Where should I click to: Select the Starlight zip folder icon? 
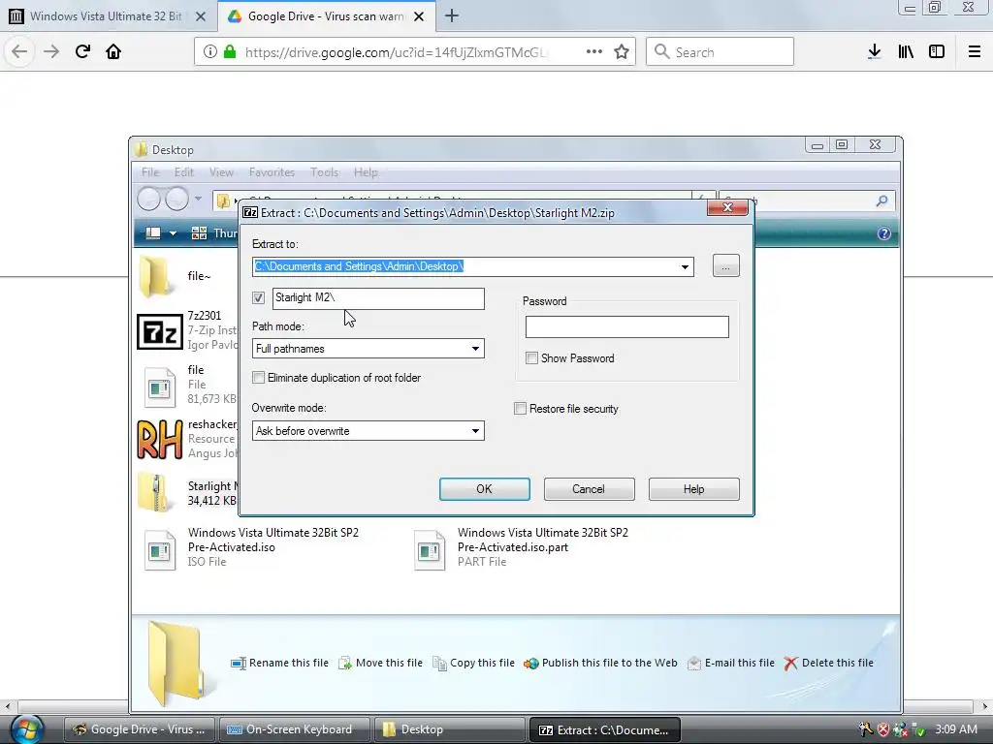155,492
